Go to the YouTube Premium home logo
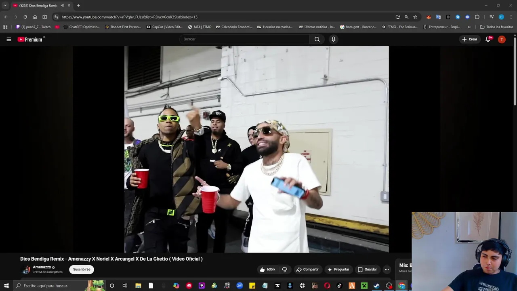This screenshot has height=291, width=517. 30,39
